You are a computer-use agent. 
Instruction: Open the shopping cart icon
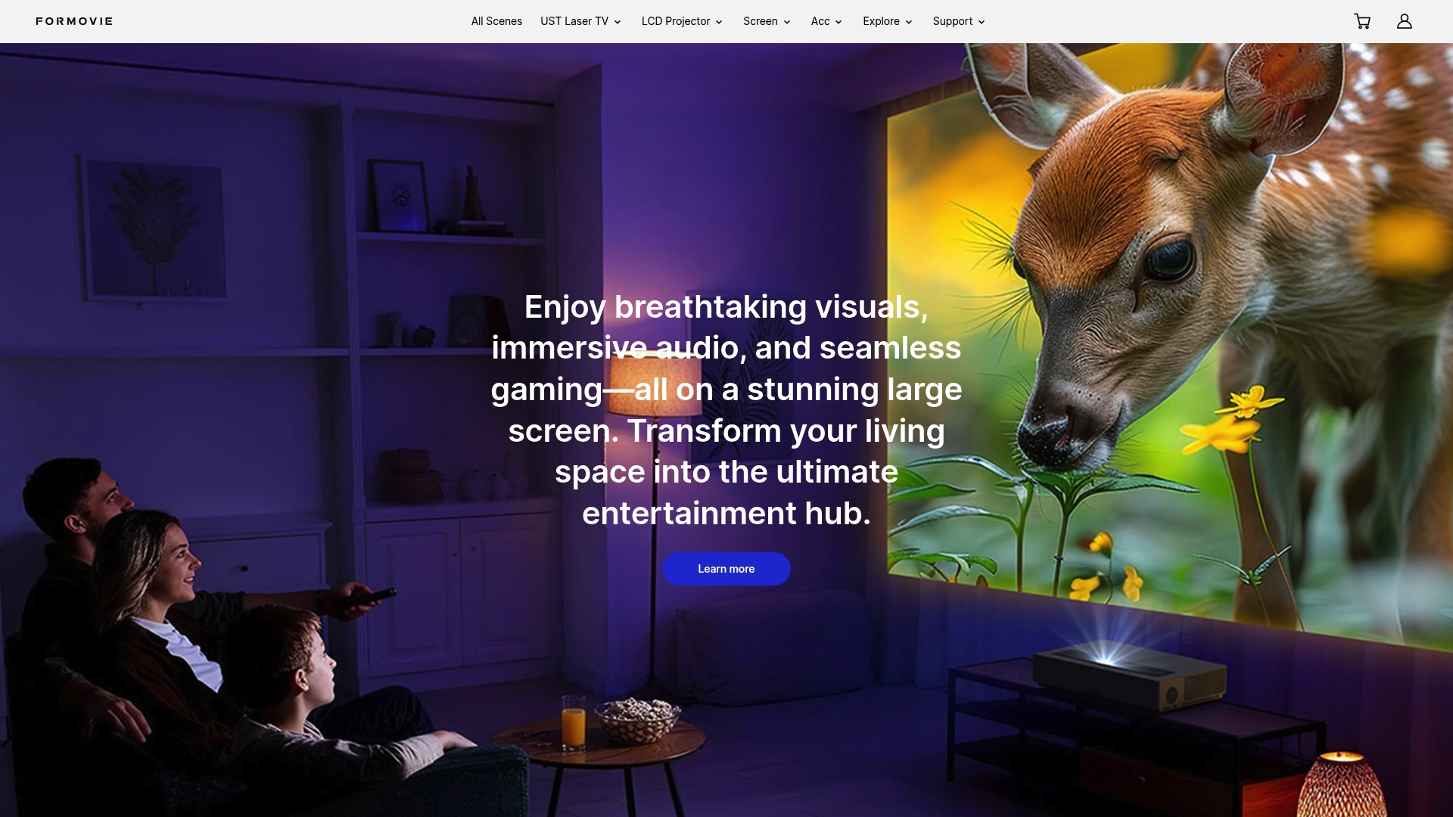tap(1362, 21)
